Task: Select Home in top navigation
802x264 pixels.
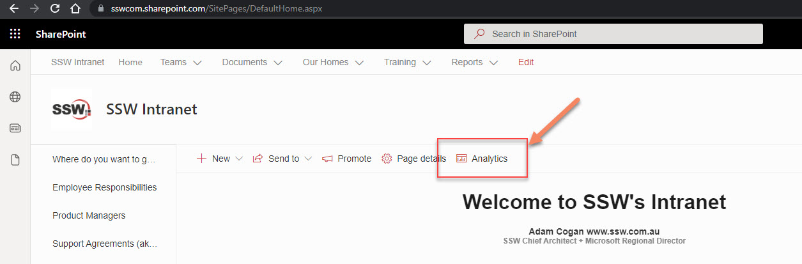Action: [130, 62]
